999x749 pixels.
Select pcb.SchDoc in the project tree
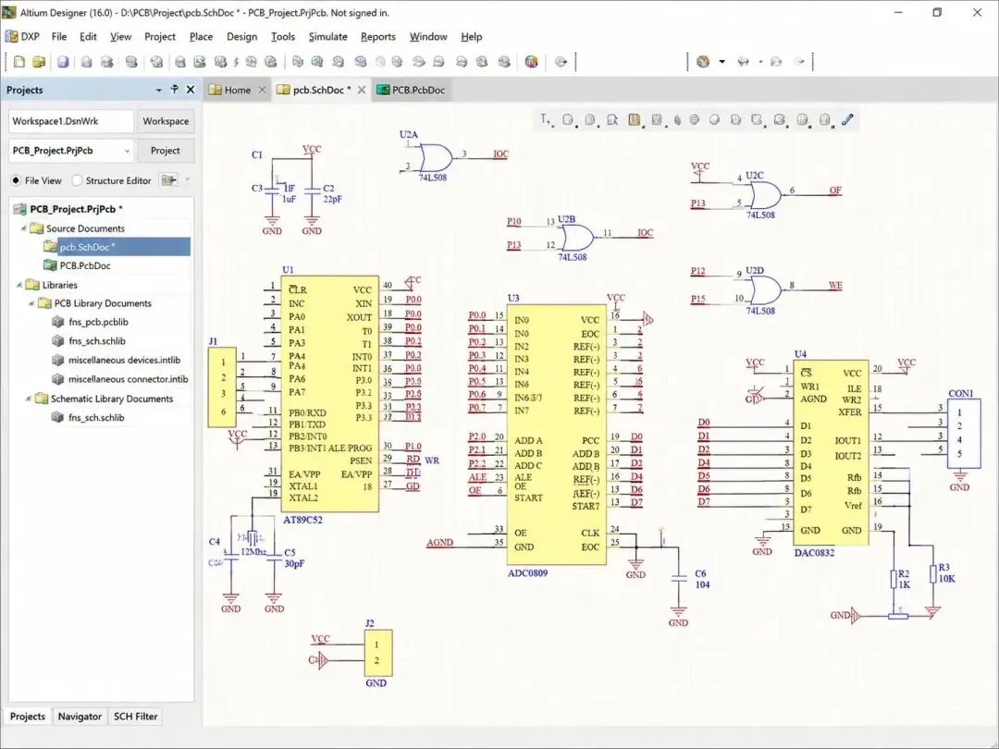coord(117,247)
